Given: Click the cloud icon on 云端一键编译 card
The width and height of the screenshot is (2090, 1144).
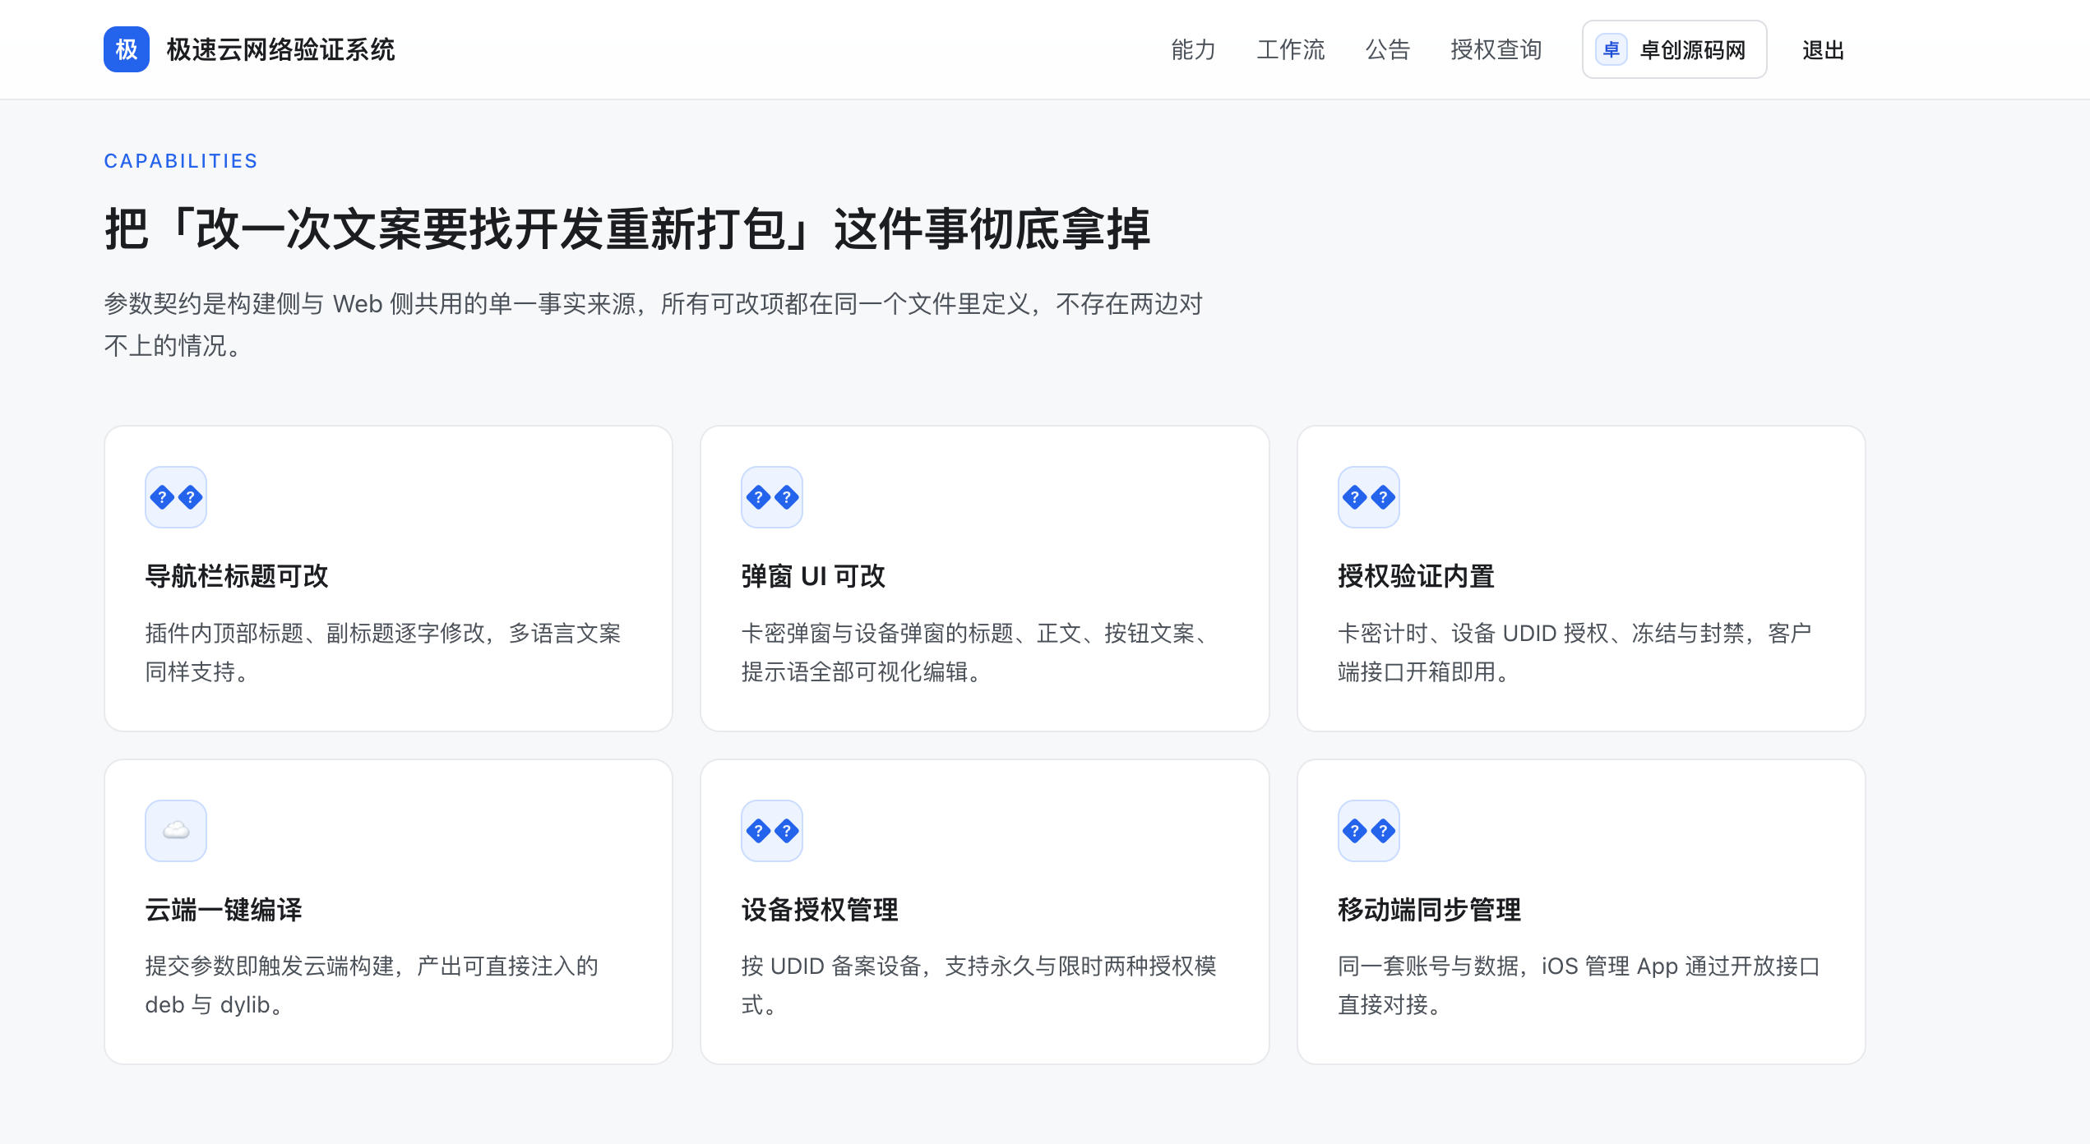Looking at the screenshot, I should pyautogui.click(x=176, y=831).
